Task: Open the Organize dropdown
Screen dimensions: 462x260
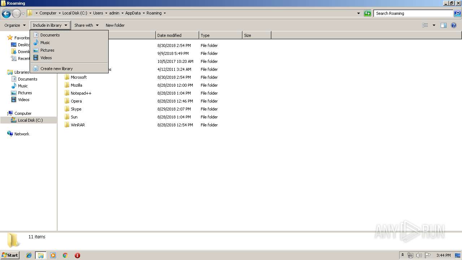Action: click(x=15, y=25)
